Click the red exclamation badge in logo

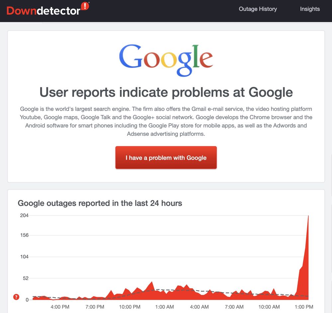click(x=85, y=6)
